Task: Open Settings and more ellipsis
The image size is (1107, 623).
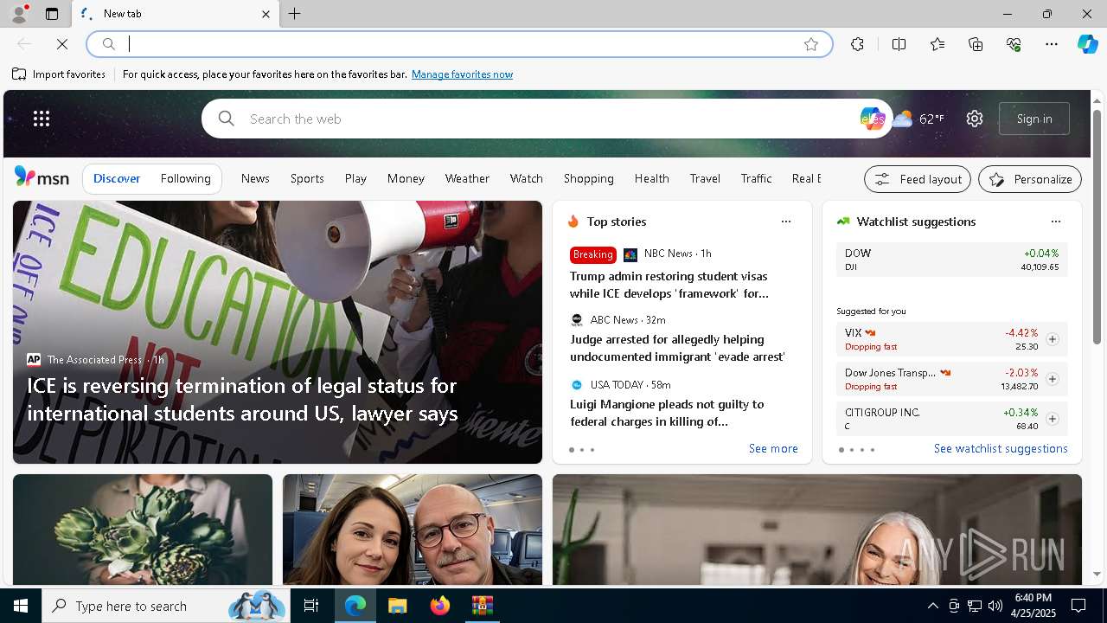Action: (x=1052, y=44)
